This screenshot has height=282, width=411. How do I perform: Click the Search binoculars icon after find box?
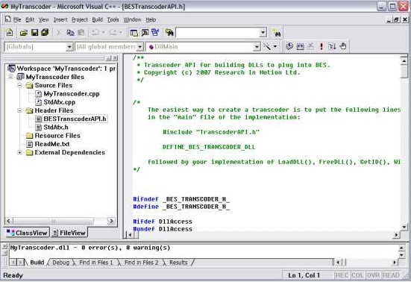277,33
